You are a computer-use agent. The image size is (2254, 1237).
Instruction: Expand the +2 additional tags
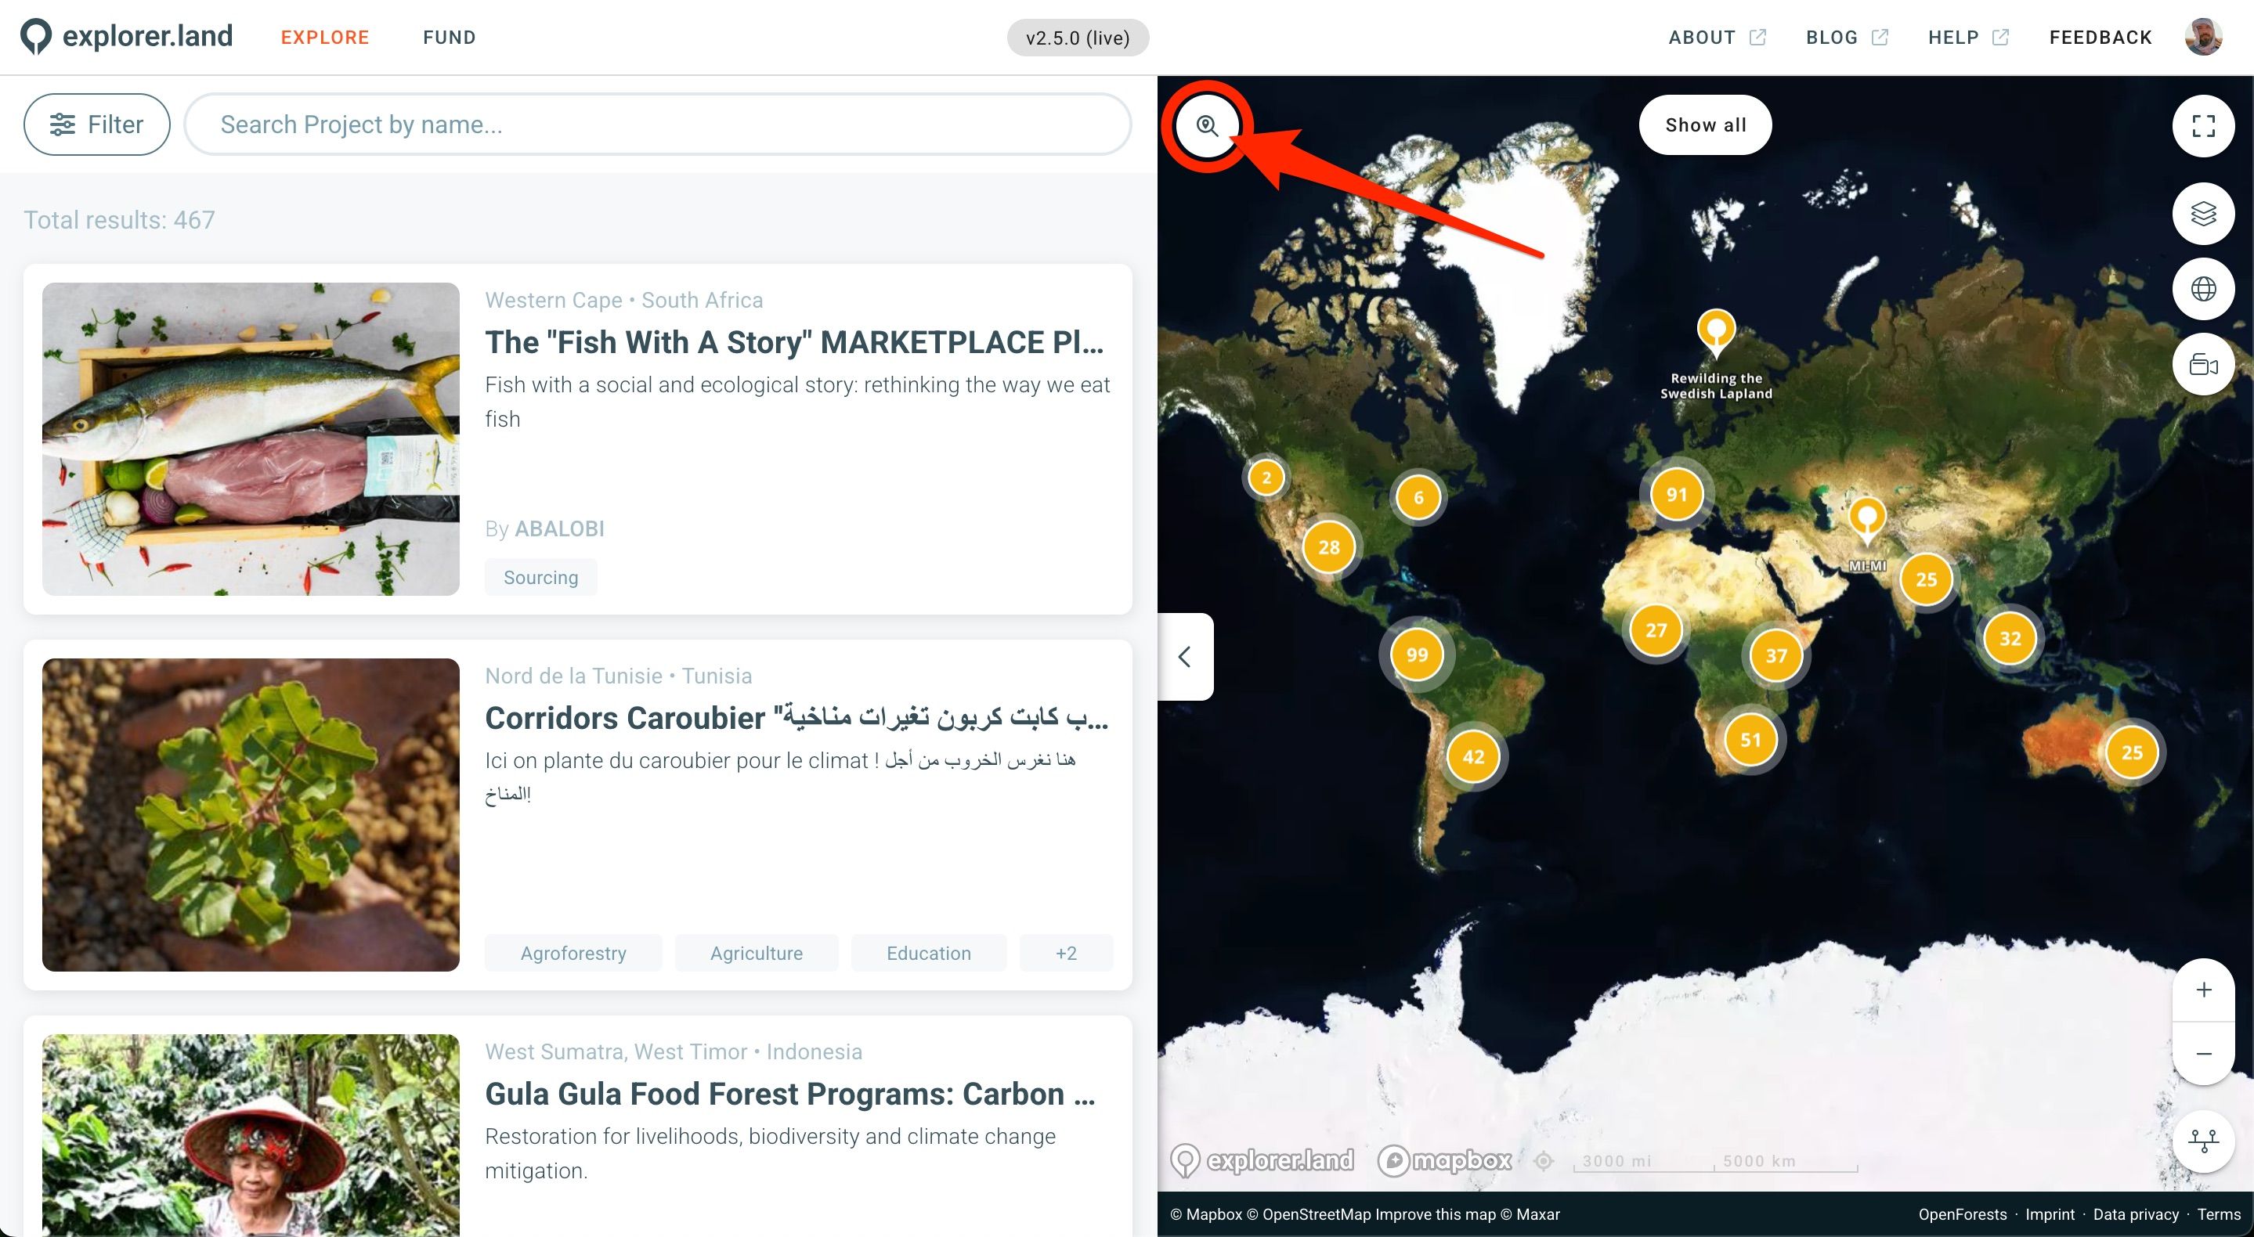(x=1066, y=953)
